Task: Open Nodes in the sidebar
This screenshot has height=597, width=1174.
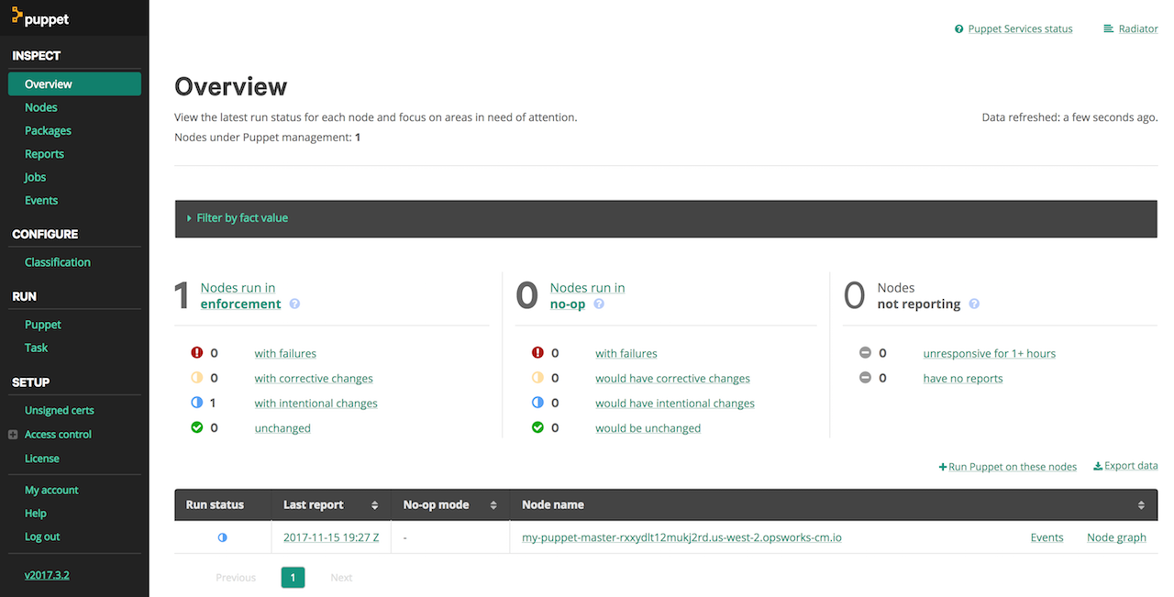Action: click(x=41, y=107)
